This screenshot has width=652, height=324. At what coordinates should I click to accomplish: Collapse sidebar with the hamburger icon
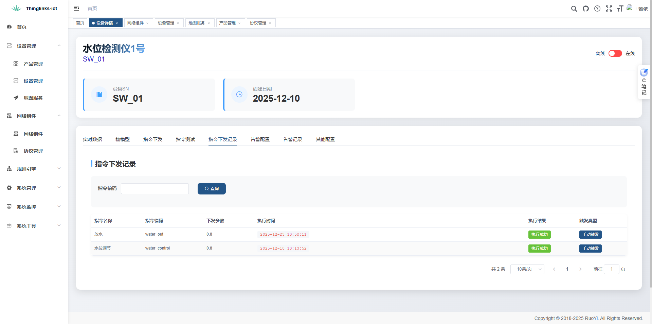76,8
